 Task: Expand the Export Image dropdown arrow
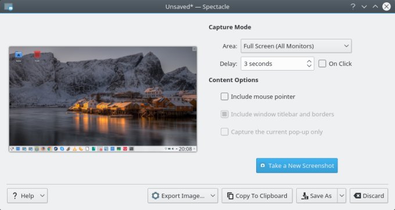point(213,196)
